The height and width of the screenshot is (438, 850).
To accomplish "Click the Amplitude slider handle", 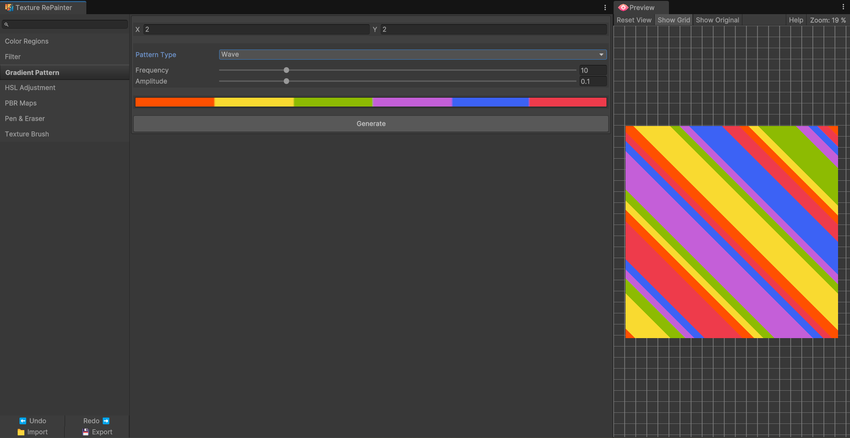I will pos(286,81).
